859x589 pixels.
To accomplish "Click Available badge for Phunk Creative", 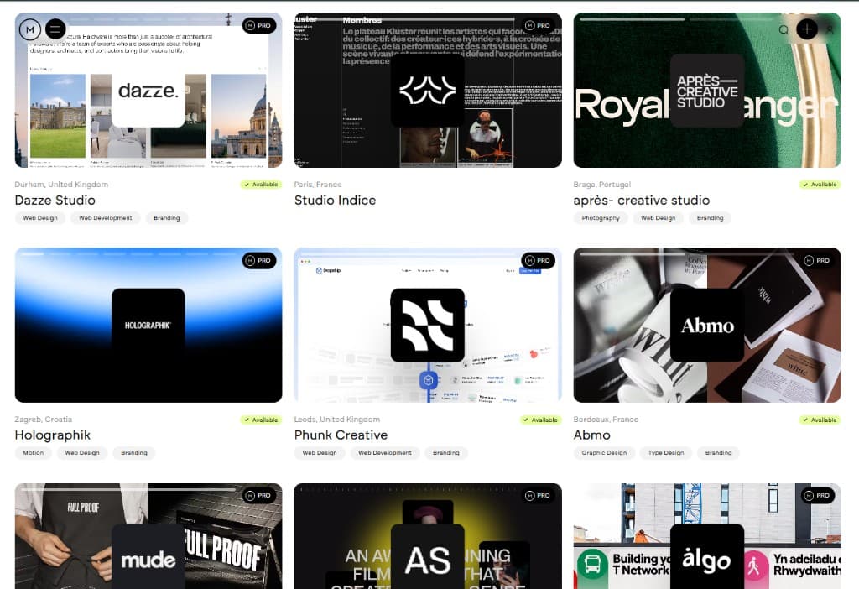I will [541, 420].
